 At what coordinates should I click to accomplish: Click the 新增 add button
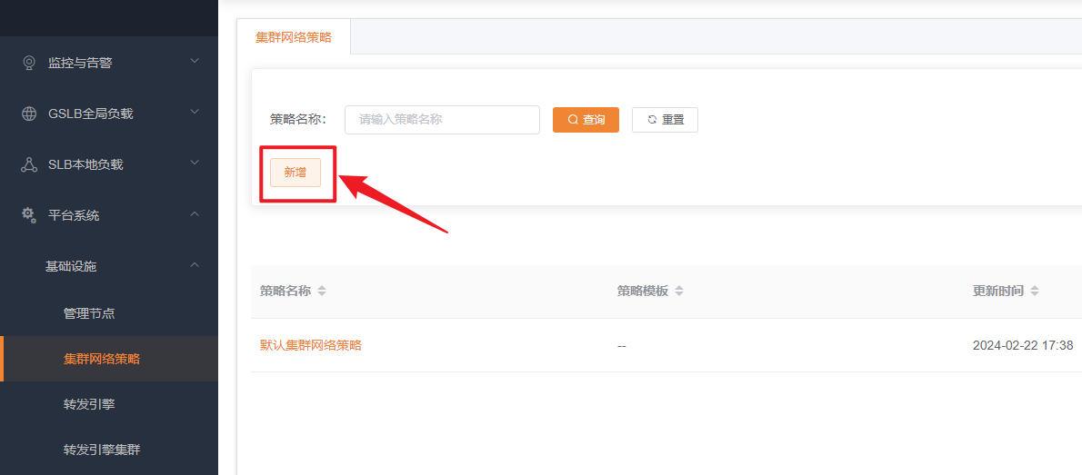tap(296, 173)
